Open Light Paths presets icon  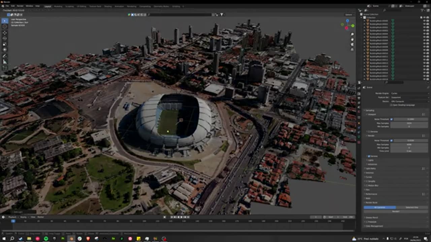(423, 168)
